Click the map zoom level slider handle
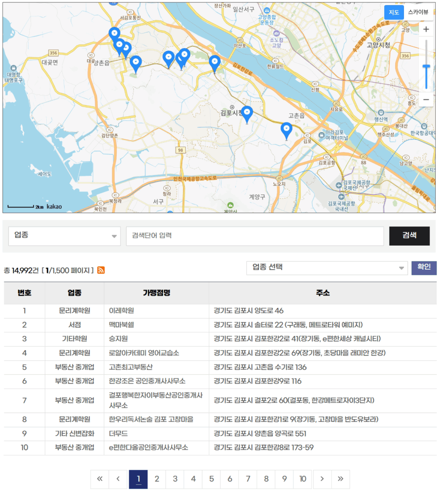The height and width of the screenshot is (494, 440). [426, 67]
